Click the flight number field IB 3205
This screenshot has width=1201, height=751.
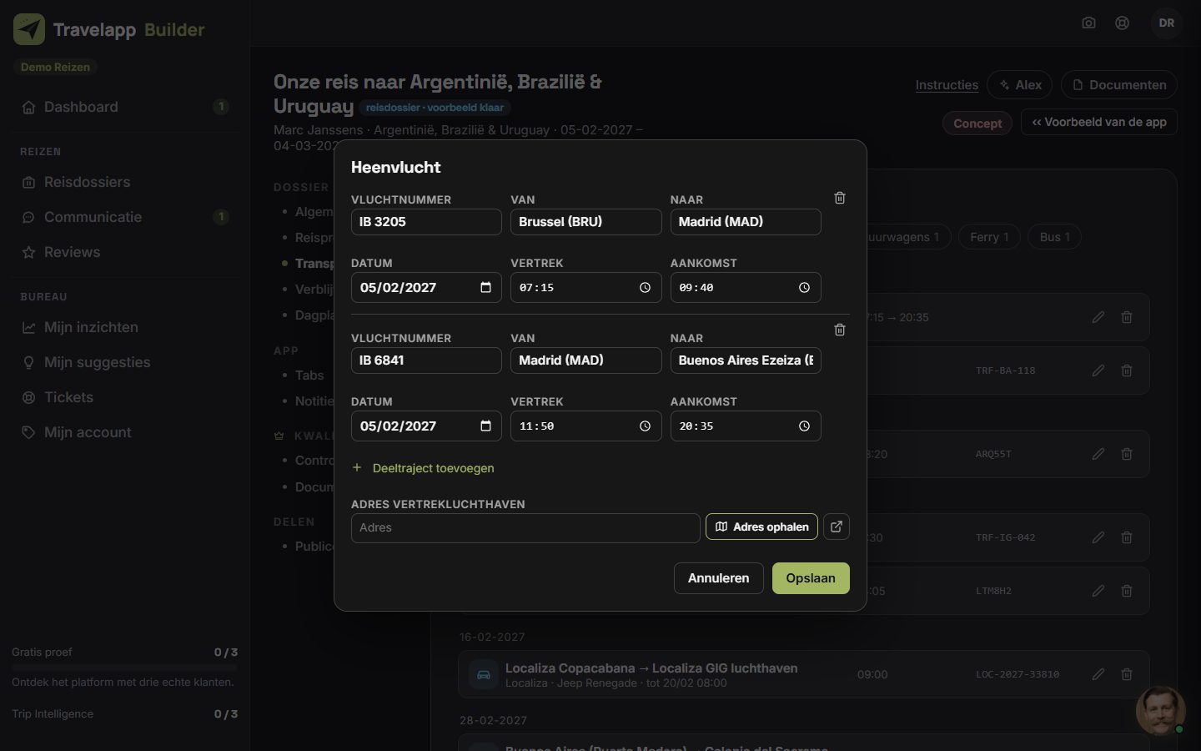[x=426, y=222]
